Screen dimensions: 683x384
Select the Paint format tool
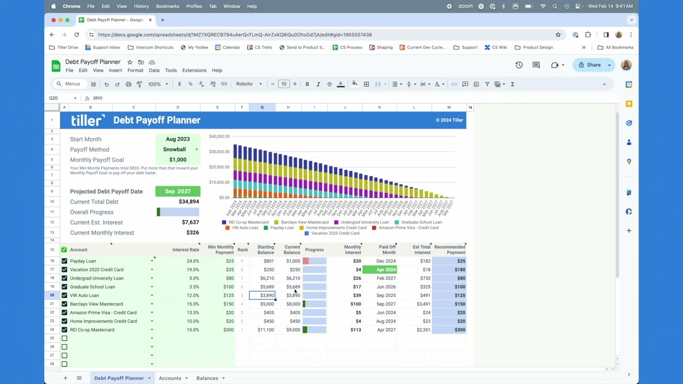[x=139, y=84]
